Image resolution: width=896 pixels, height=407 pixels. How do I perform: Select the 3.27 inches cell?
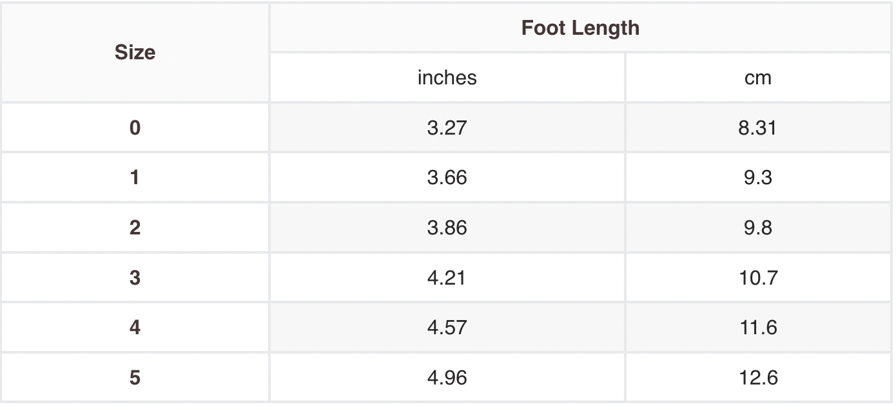(x=447, y=128)
